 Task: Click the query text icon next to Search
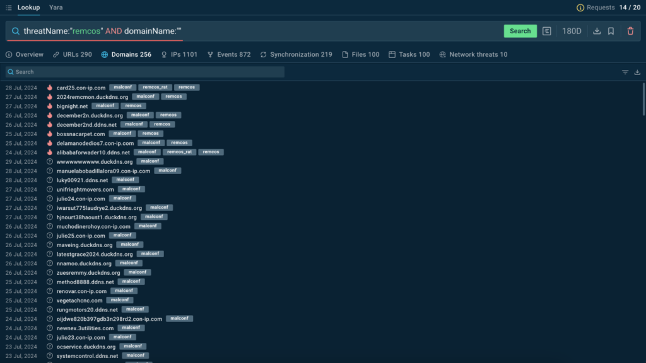click(547, 31)
